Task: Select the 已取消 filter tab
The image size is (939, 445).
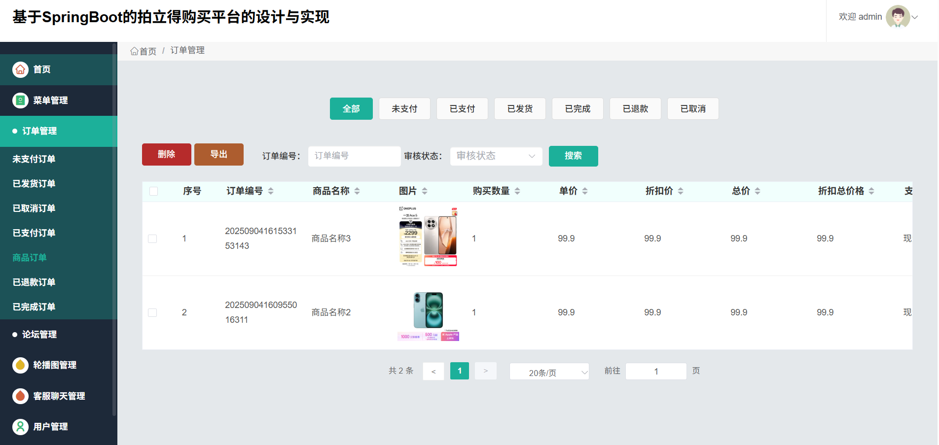Action: pyautogui.click(x=693, y=108)
